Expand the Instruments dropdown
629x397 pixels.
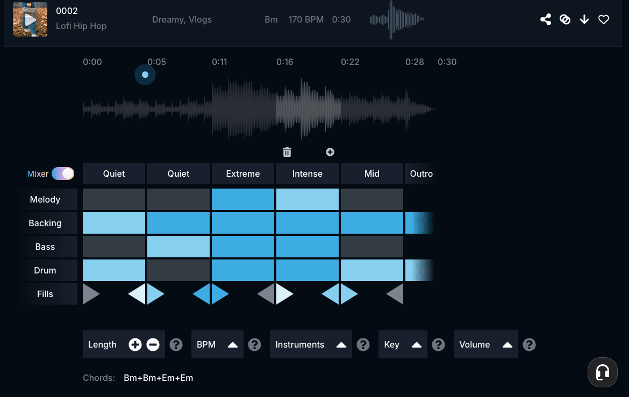pyautogui.click(x=311, y=344)
